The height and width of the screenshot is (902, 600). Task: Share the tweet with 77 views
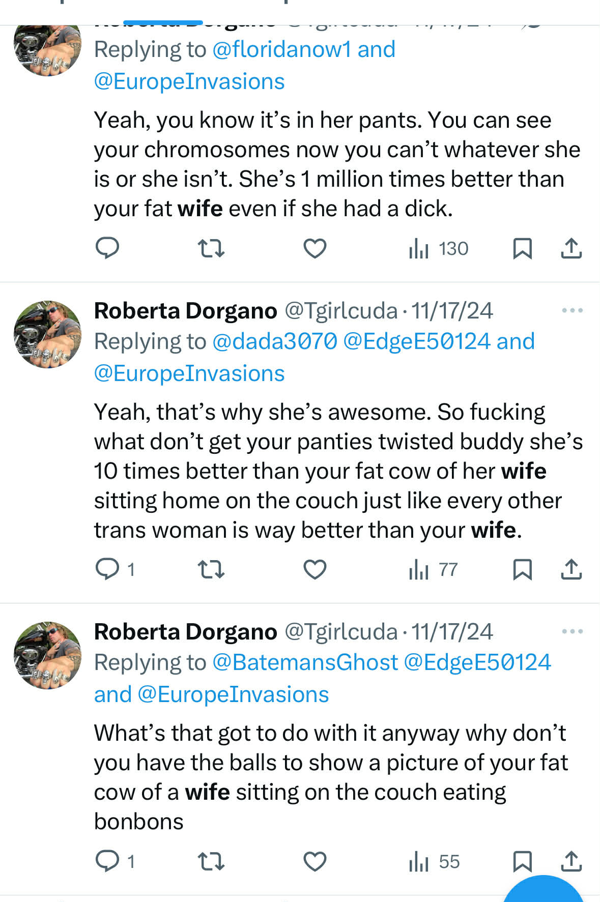coord(571,569)
